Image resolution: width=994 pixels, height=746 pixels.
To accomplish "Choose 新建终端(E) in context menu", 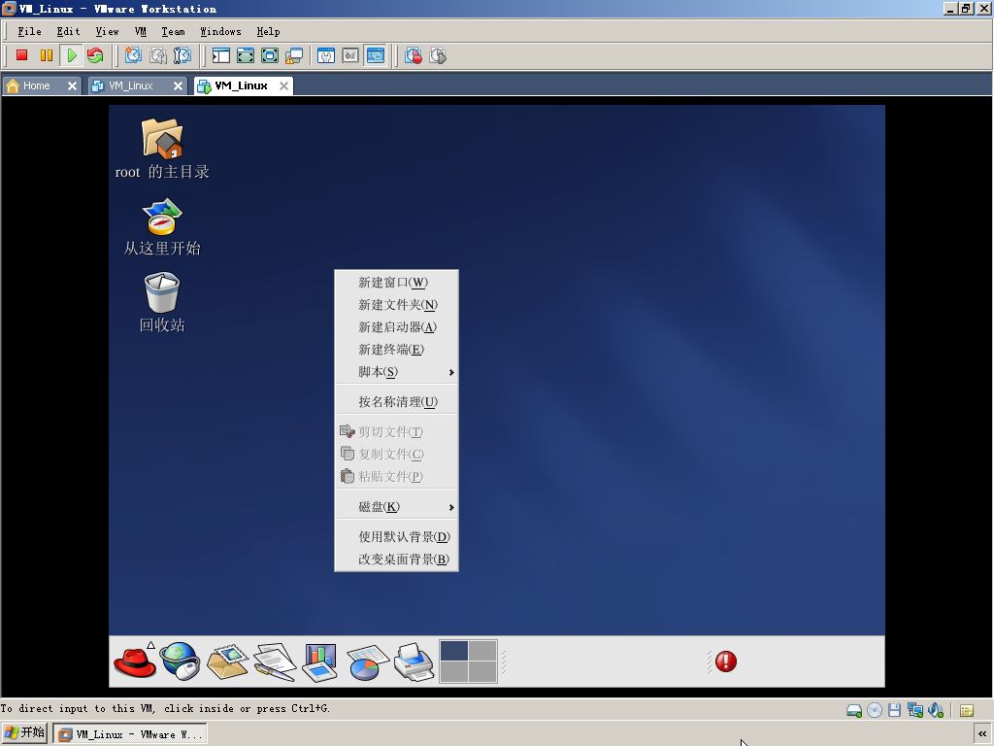I will (x=396, y=349).
